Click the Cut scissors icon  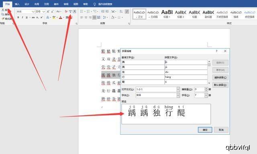click(x=3, y=10)
